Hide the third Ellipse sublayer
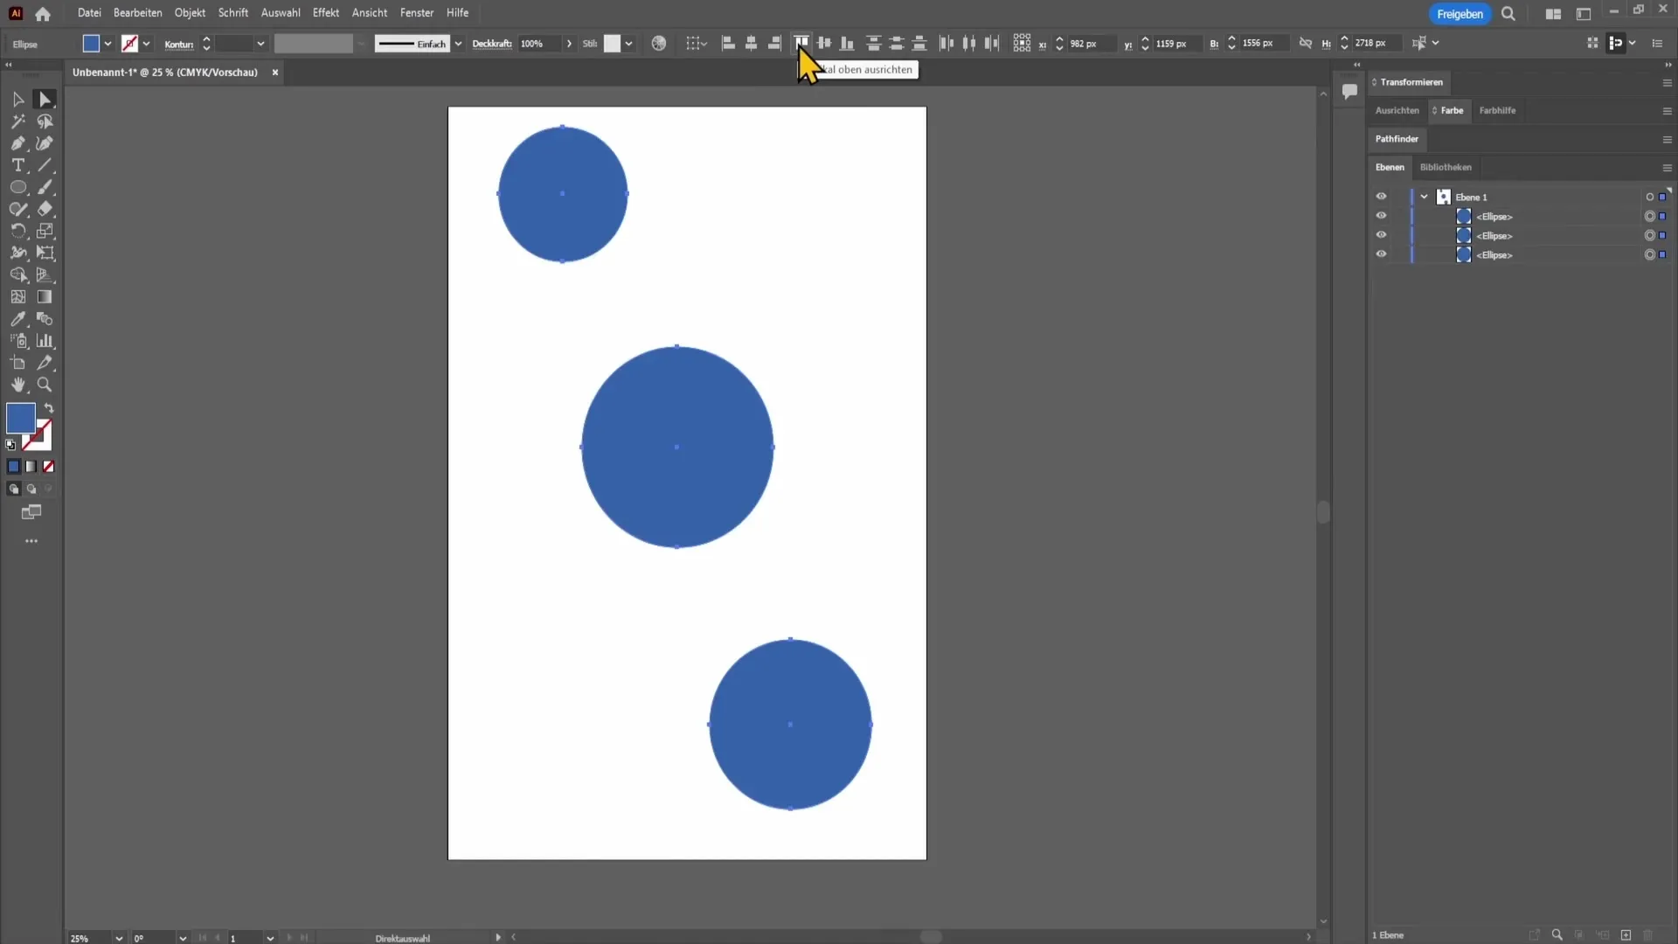Image resolution: width=1678 pixels, height=944 pixels. (1381, 254)
